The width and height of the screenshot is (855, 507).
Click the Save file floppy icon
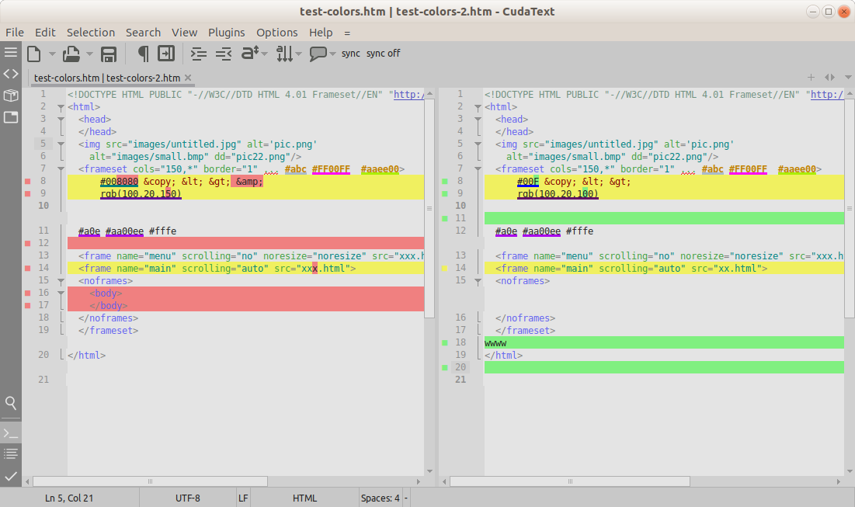[109, 54]
